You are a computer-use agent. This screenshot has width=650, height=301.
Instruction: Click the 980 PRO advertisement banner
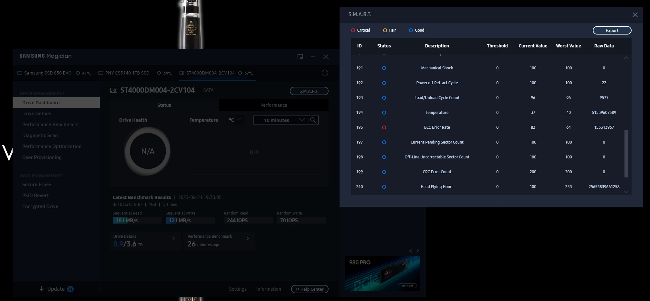click(383, 274)
